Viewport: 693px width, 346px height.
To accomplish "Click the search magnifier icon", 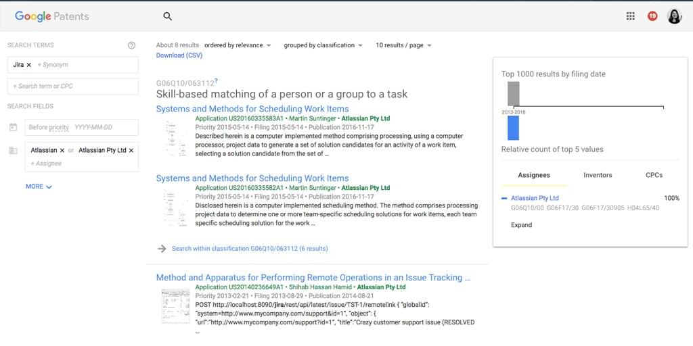I will [168, 16].
